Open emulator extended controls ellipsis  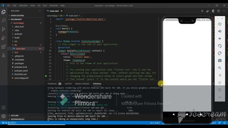pyautogui.click(x=220, y=97)
